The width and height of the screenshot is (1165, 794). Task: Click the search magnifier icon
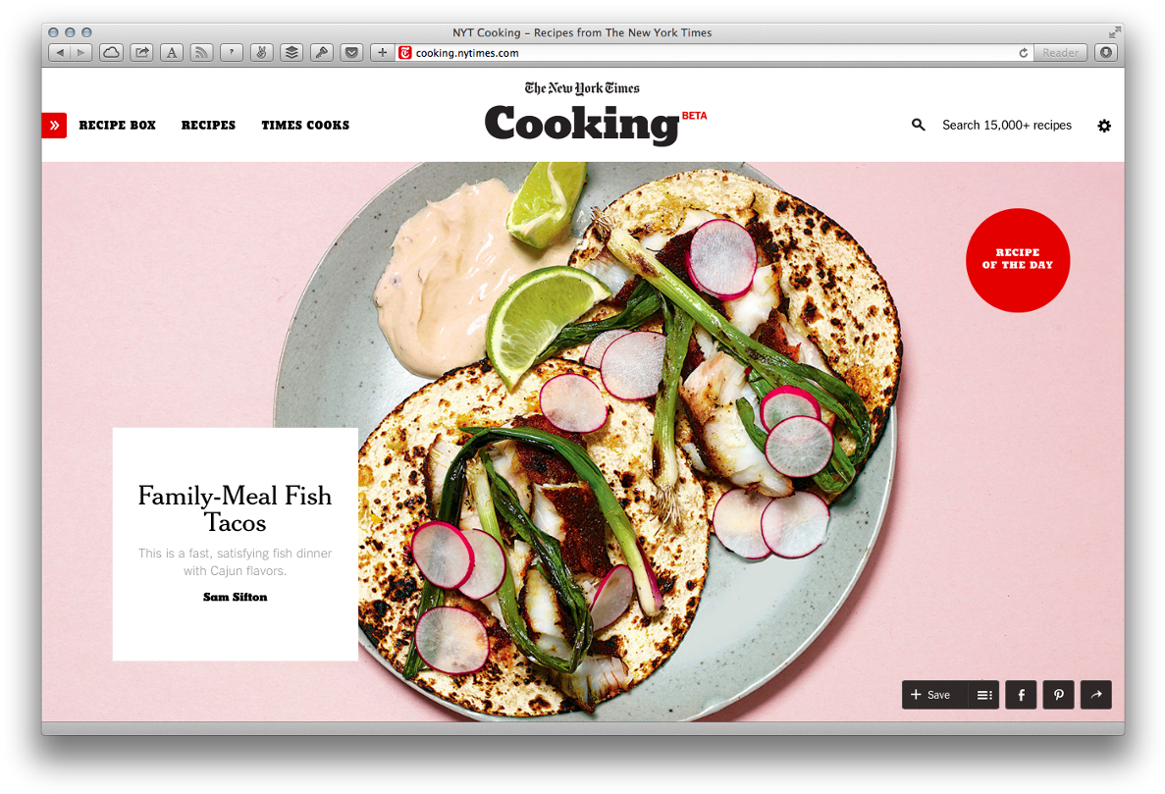point(919,125)
